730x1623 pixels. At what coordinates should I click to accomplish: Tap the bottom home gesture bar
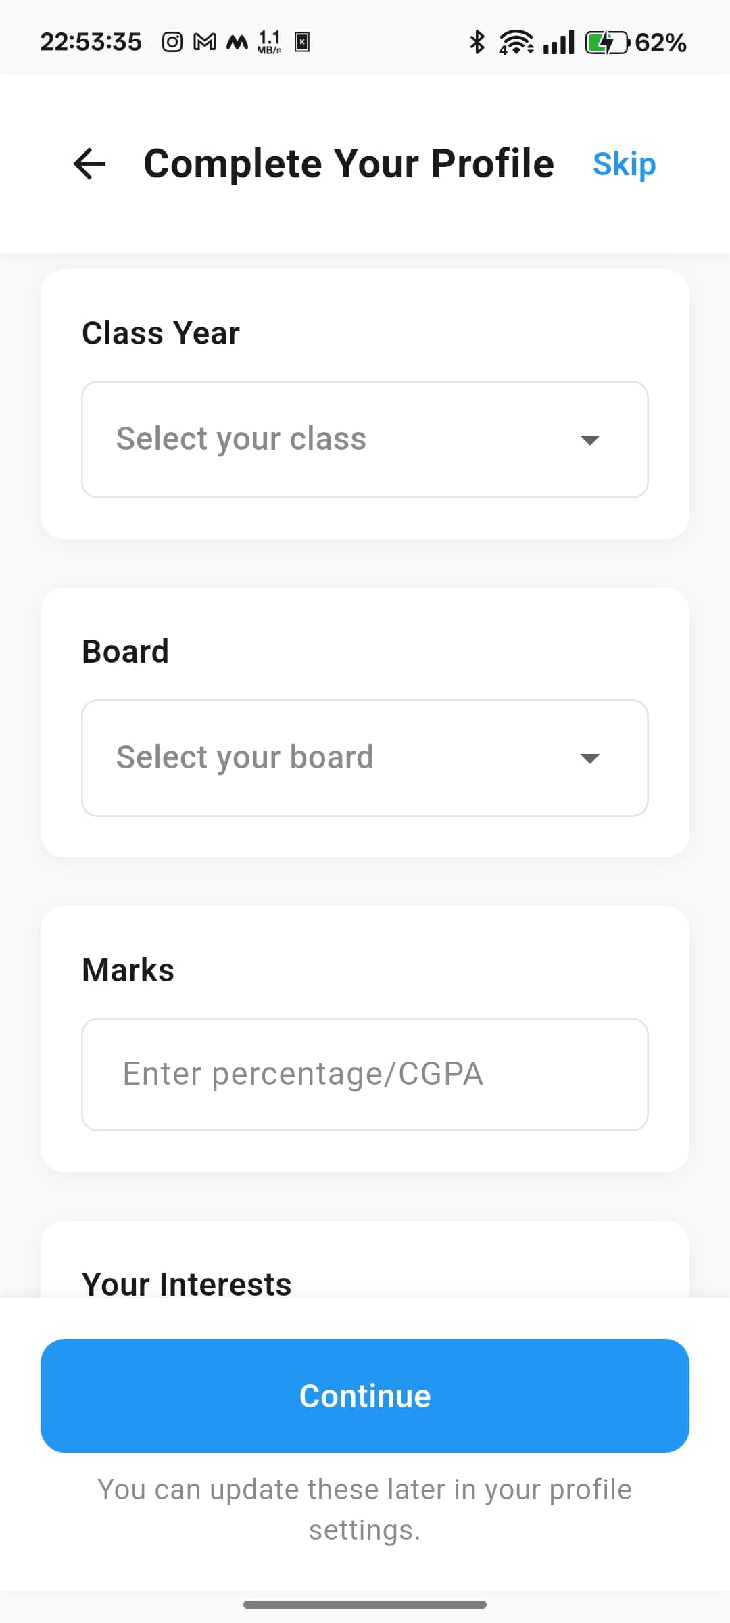(365, 1605)
